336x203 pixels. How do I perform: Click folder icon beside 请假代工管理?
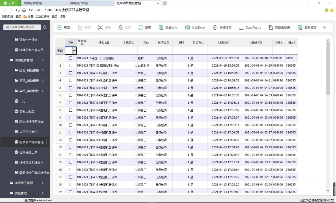11,183
